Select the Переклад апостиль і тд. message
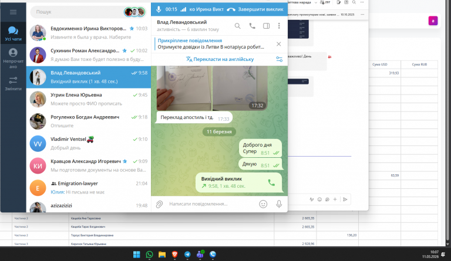Screen dimensions: 451x261 coord(194,117)
